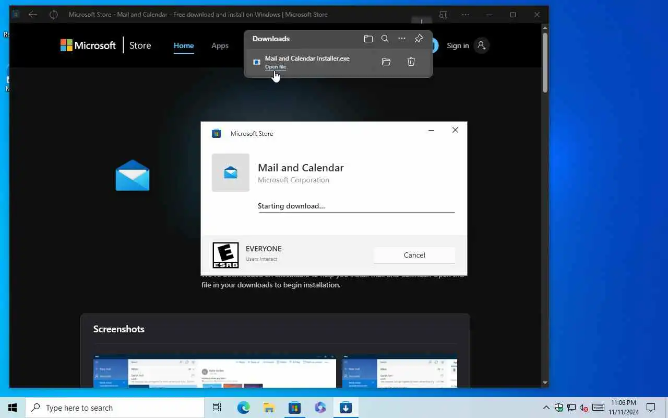
Task: Minimize the Microsoft Store installer dialog
Action: tap(431, 130)
